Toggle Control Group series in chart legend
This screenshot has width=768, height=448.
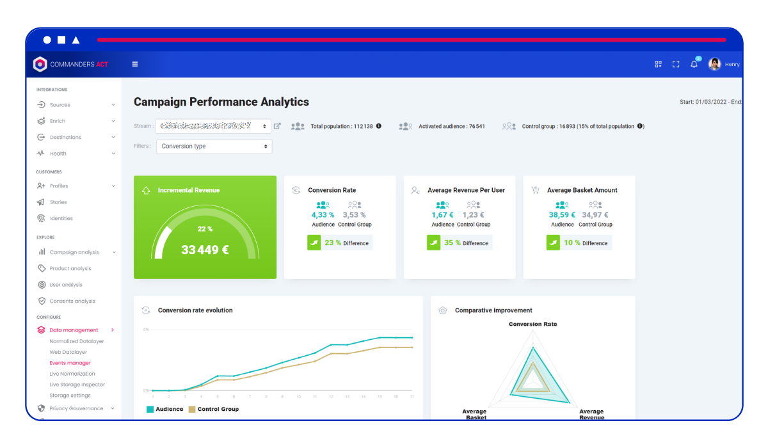[x=213, y=409]
